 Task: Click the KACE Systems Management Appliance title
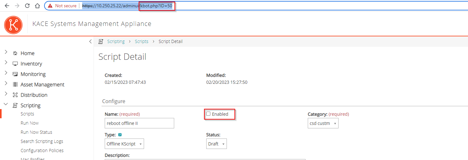pyautogui.click(x=92, y=24)
